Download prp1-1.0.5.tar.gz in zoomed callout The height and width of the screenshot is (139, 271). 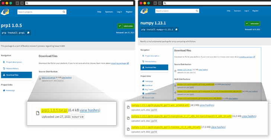pyautogui.click(x=54, y=110)
